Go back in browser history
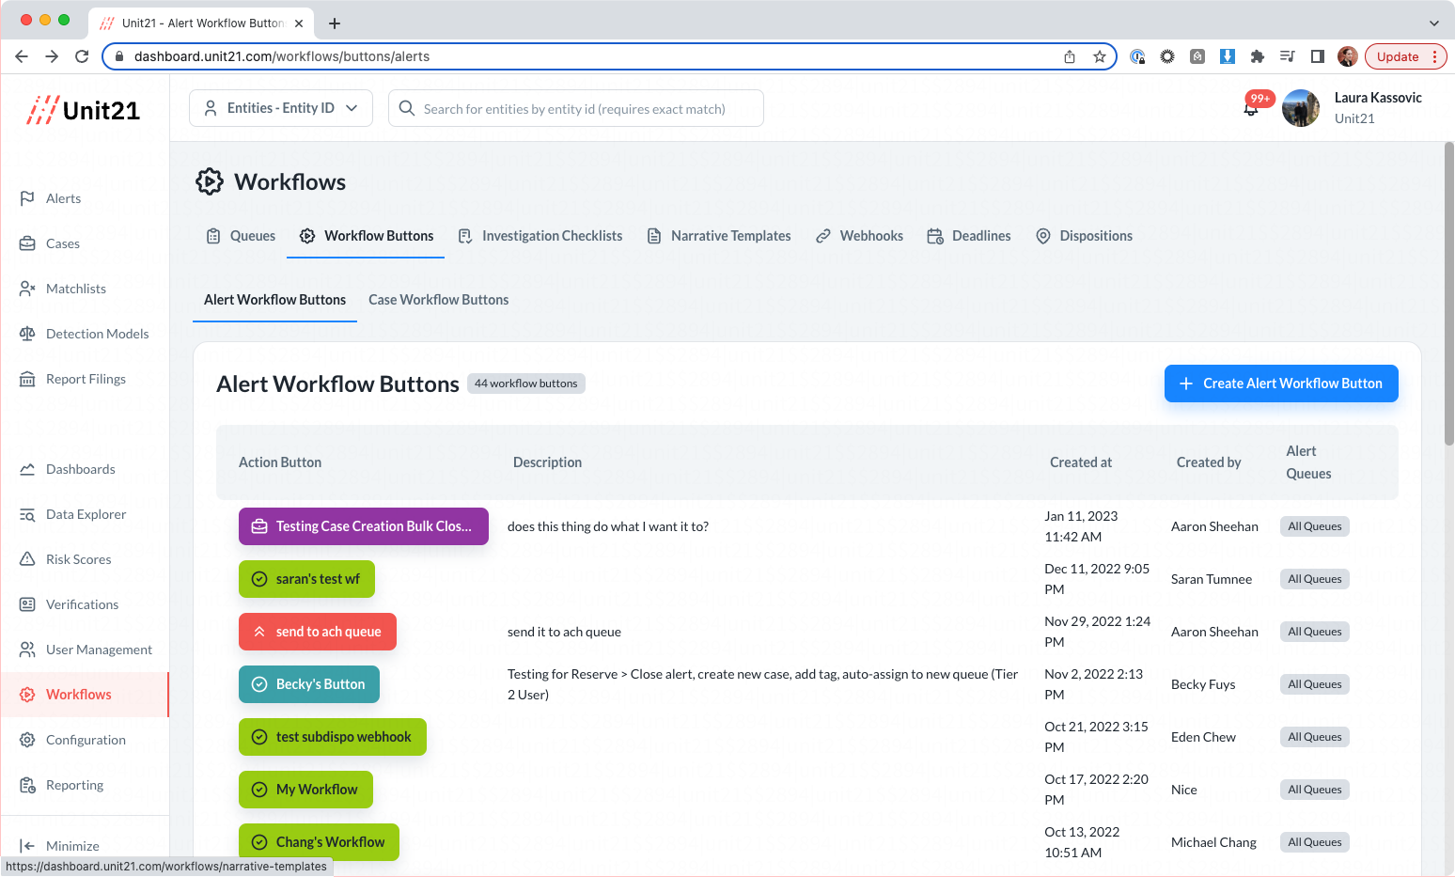Viewport: 1455px width, 877px height. coord(22,56)
